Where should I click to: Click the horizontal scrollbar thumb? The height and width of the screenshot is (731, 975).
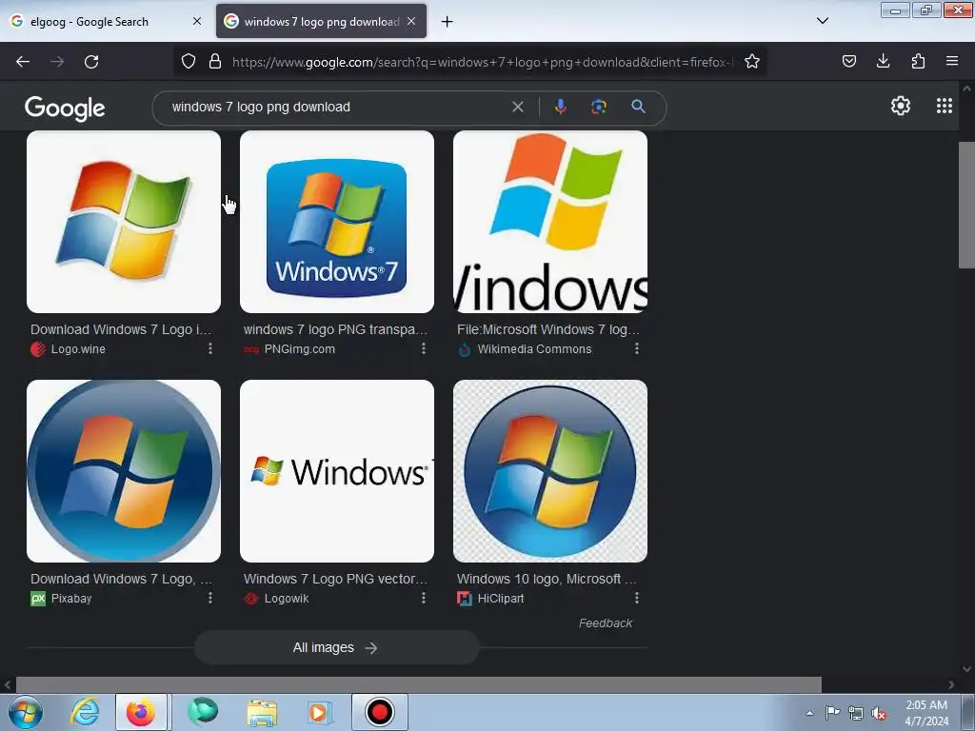click(x=419, y=684)
